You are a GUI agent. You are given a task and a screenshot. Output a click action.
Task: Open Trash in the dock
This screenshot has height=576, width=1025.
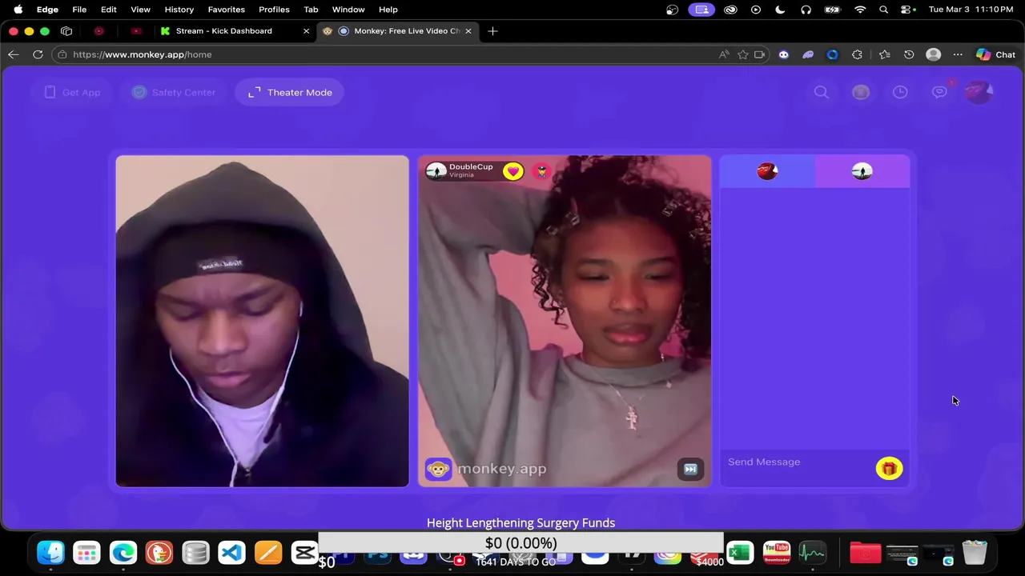coord(975,553)
